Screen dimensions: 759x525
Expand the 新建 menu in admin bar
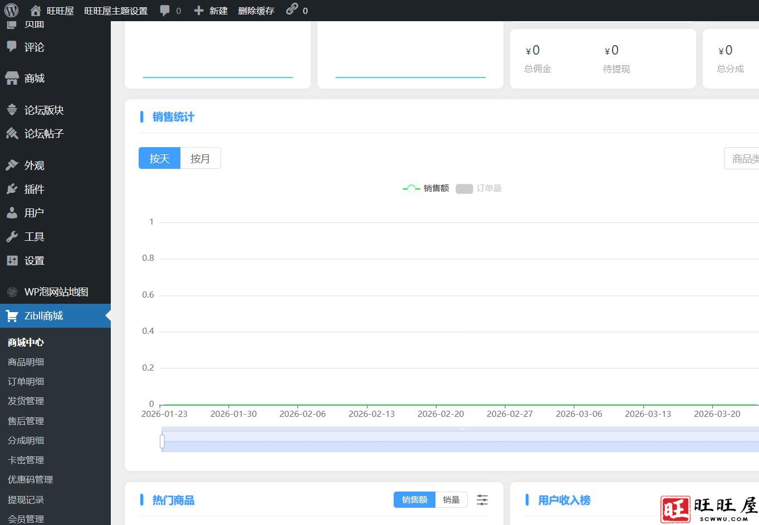[x=211, y=11]
